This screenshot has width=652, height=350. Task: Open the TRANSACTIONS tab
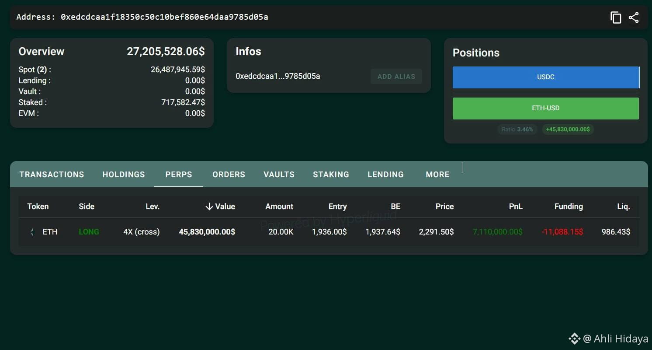pyautogui.click(x=52, y=175)
